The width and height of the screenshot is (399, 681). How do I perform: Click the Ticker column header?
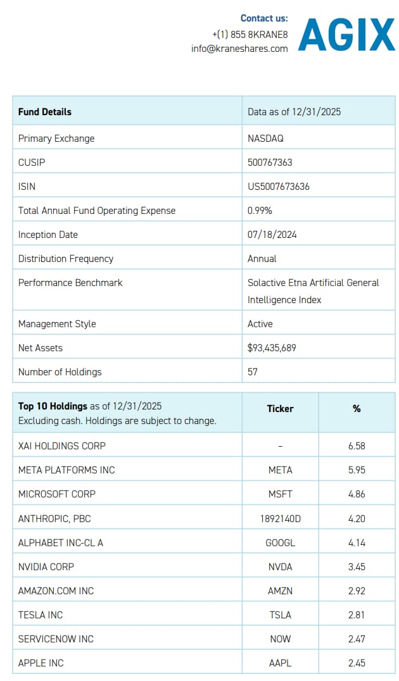coord(280,409)
